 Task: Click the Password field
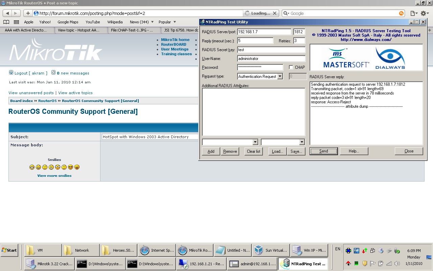pyautogui.click(x=260, y=67)
